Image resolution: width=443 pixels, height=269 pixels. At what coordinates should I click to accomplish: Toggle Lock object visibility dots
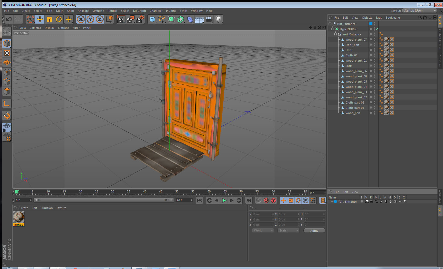(x=374, y=66)
